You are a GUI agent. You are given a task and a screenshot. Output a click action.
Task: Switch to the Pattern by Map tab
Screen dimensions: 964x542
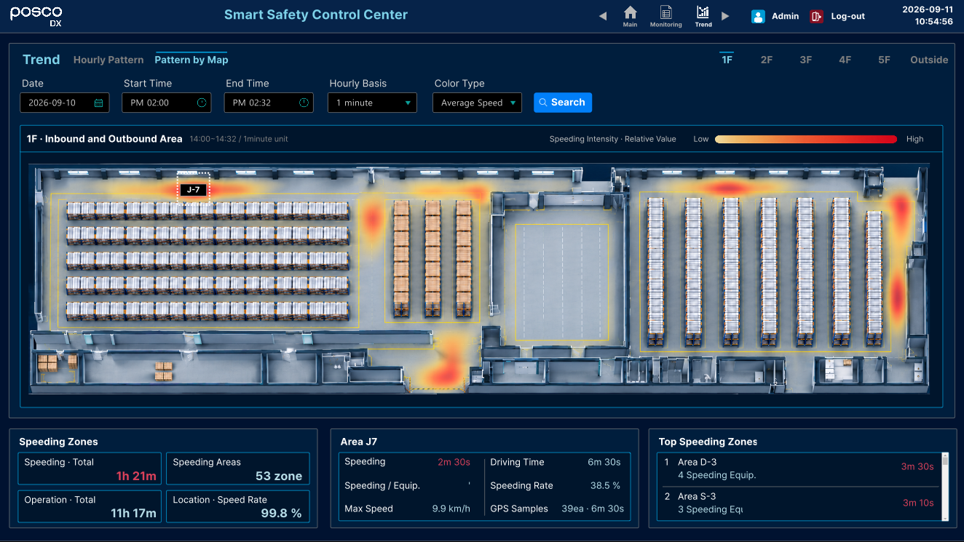(191, 60)
